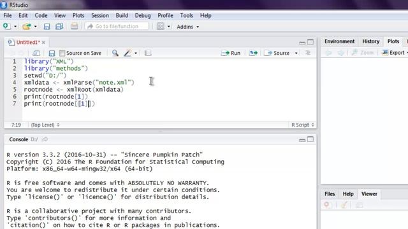408x229 pixels.
Task: Click the Viewer clear broom icon
Action: coord(344,205)
